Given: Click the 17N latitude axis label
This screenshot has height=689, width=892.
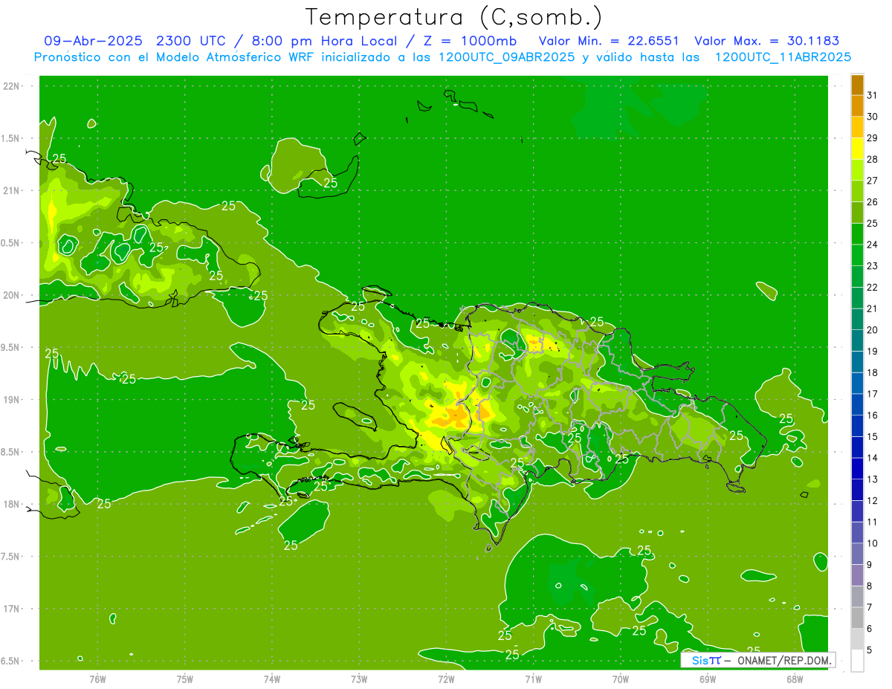Looking at the screenshot, I should click(12, 609).
